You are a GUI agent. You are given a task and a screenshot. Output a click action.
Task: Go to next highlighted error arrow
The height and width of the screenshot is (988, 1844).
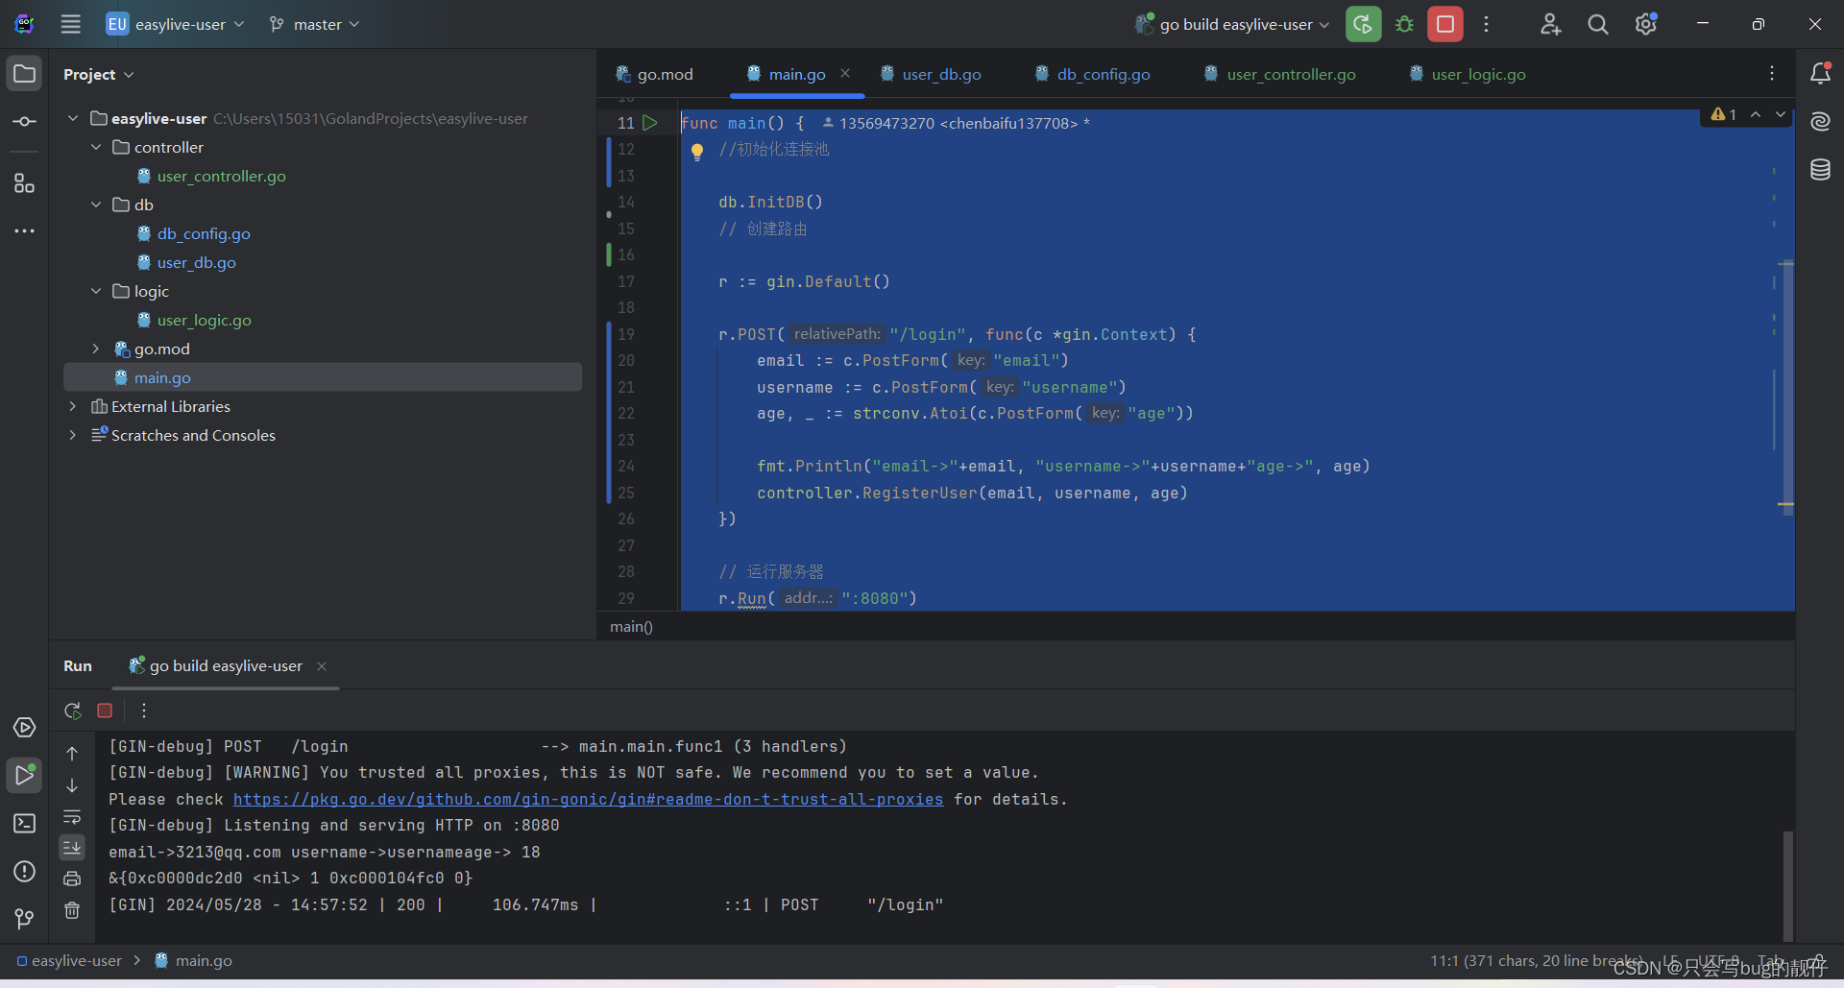[x=1781, y=114]
